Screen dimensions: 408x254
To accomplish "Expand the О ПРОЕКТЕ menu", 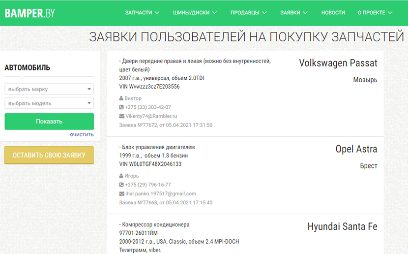I will click(x=375, y=13).
